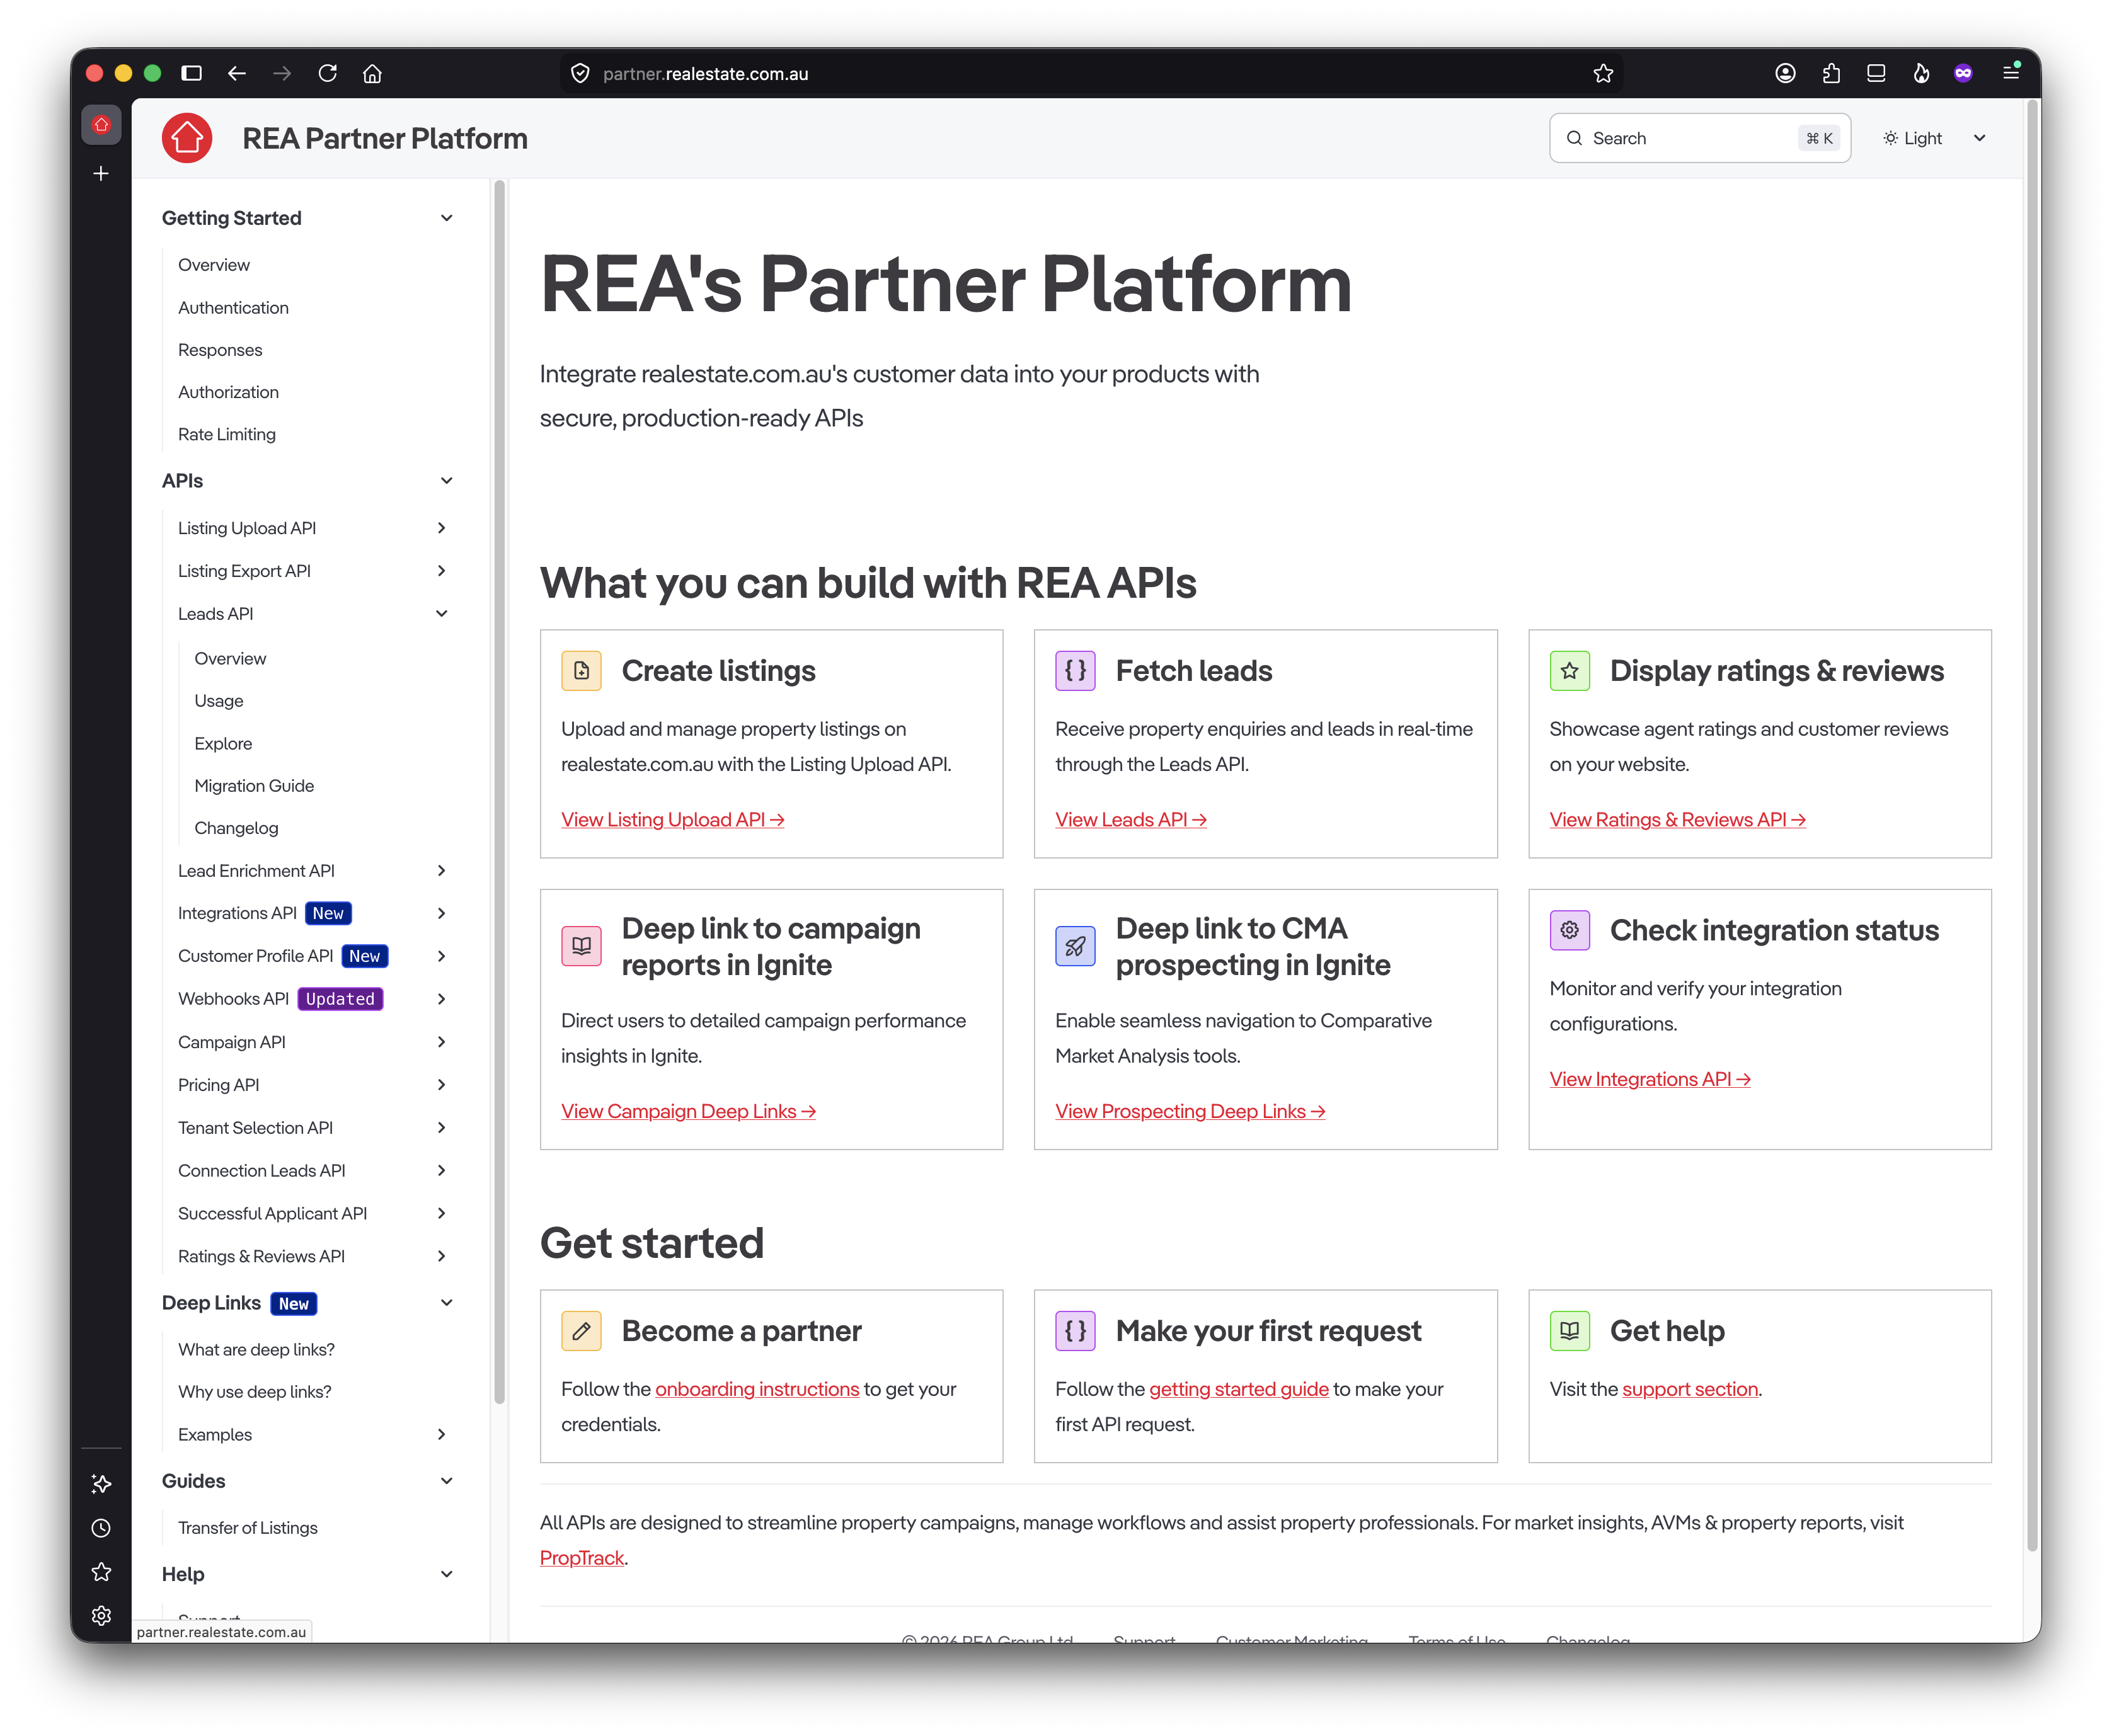
Task: Click the integration status gear icon
Action: (x=1570, y=930)
